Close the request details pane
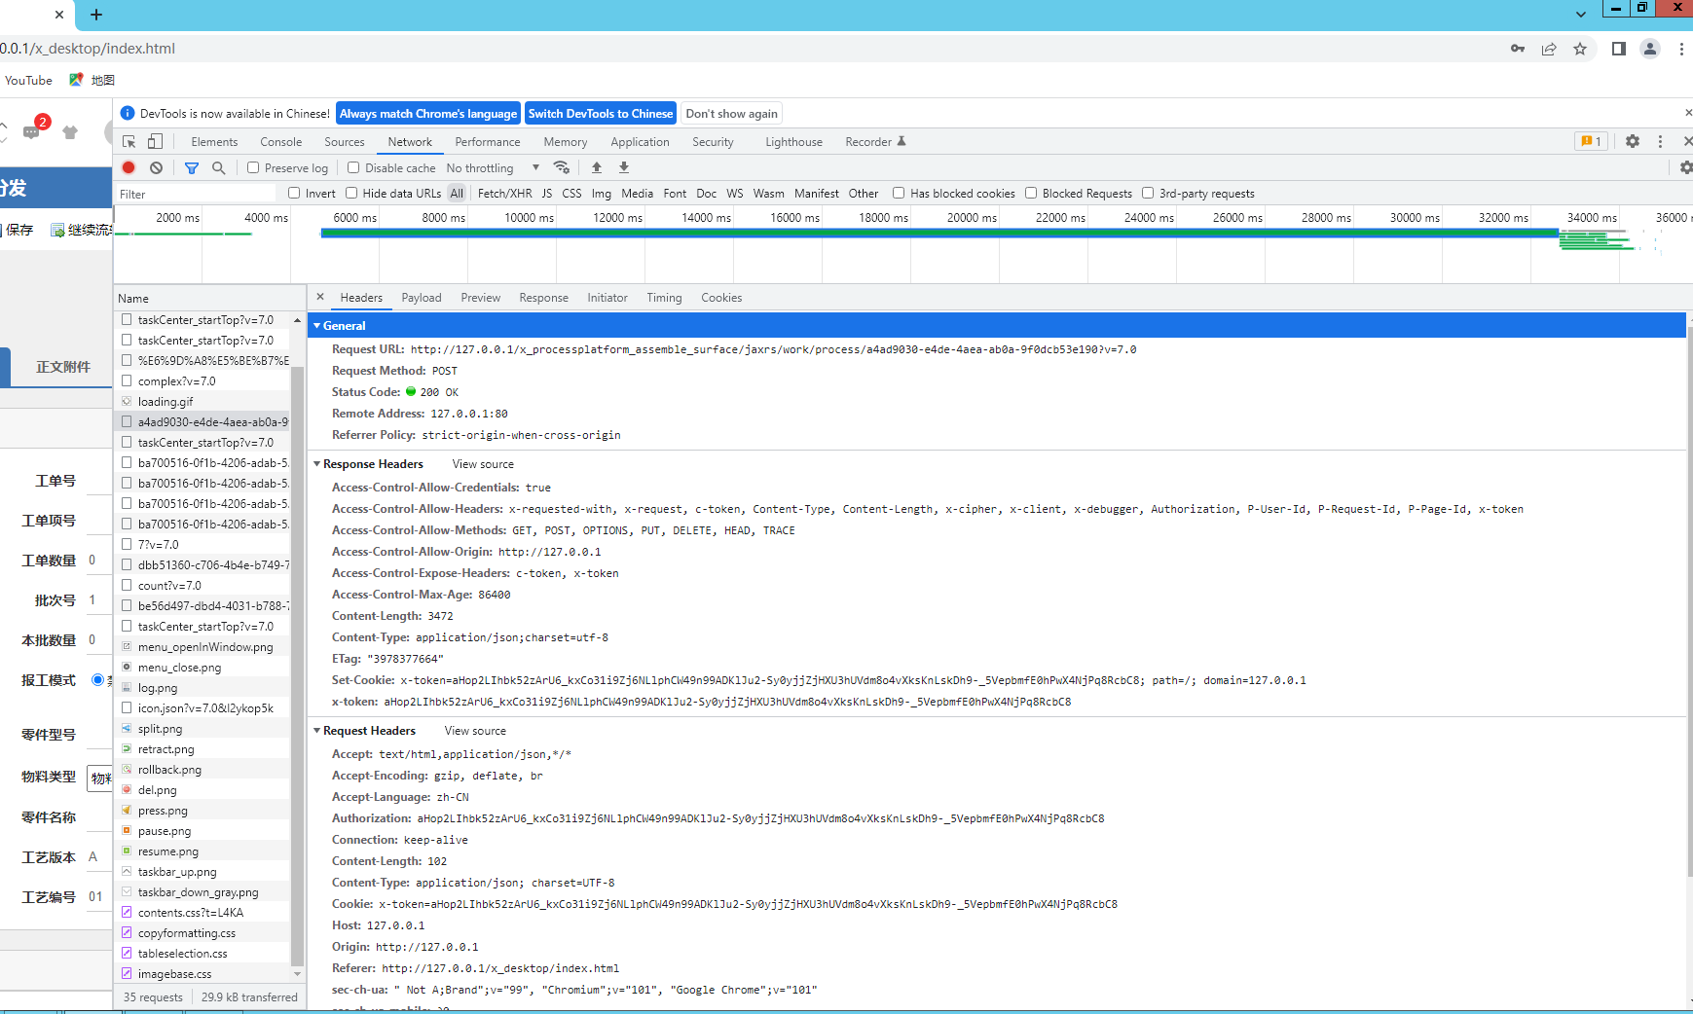The image size is (1693, 1014). tap(320, 297)
